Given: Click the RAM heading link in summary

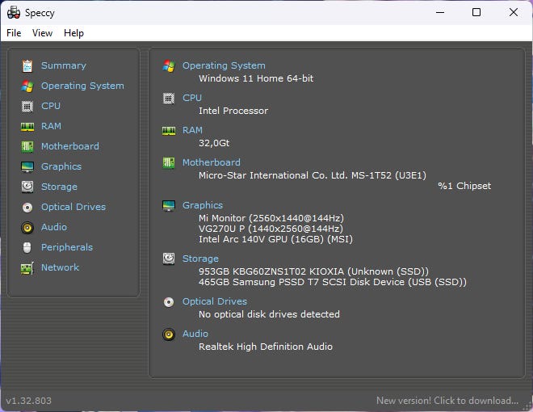Looking at the screenshot, I should [x=192, y=130].
